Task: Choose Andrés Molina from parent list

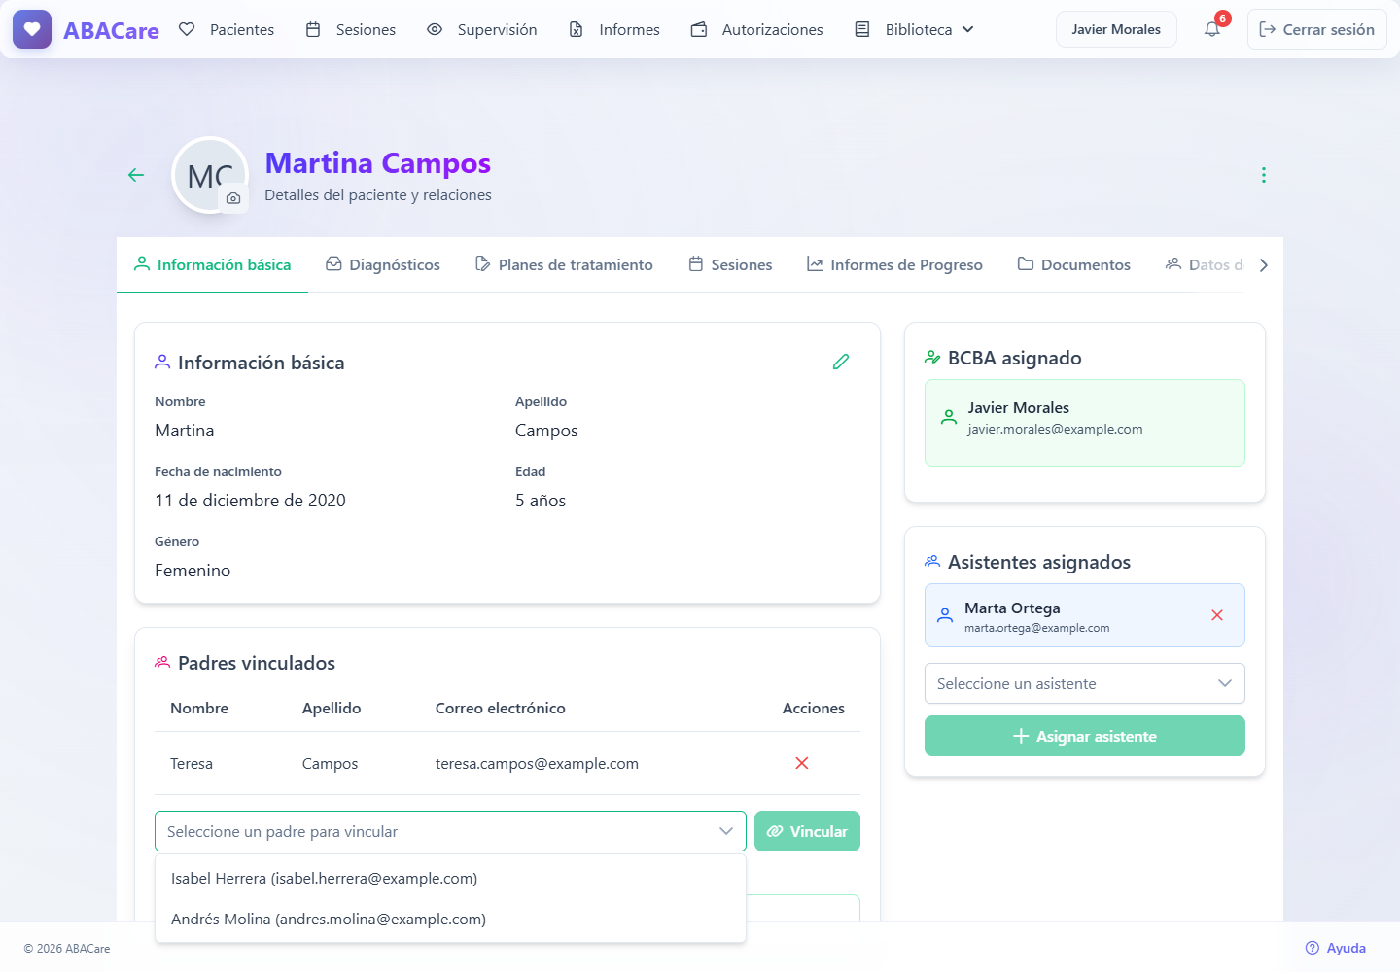Action: coord(450,919)
